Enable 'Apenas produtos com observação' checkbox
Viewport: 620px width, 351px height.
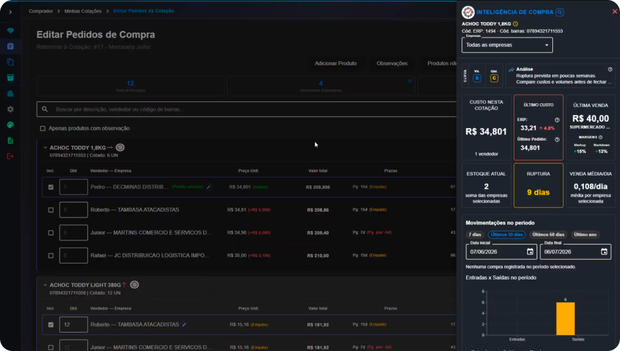click(x=43, y=128)
